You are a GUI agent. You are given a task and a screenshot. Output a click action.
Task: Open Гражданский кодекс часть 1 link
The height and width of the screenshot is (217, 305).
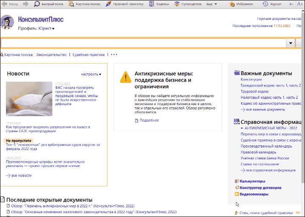pyautogui.click(x=271, y=86)
